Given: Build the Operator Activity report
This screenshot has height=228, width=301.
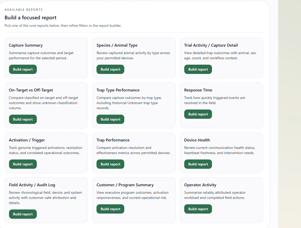Looking at the screenshot, I should click(198, 209).
